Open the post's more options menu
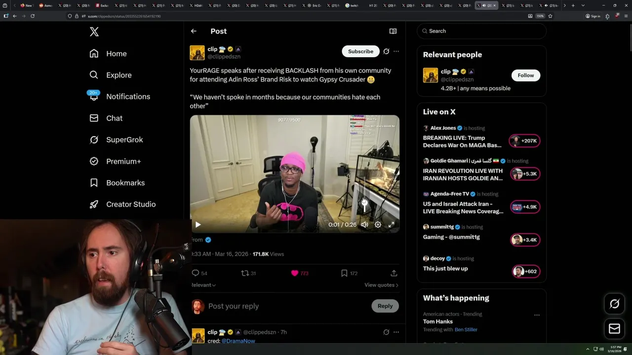The height and width of the screenshot is (355, 632). [396, 51]
